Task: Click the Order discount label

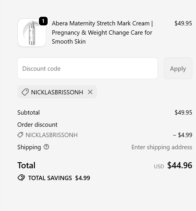Action: coord(37,125)
